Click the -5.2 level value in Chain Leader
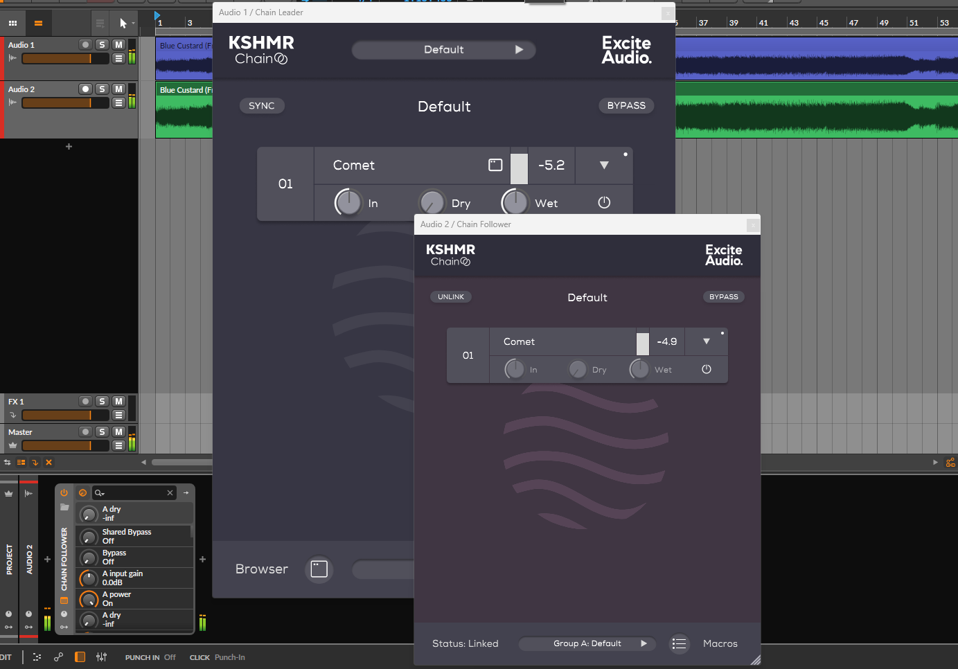958x669 pixels. 551,166
